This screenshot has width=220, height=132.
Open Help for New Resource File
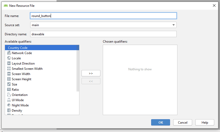tap(205, 122)
